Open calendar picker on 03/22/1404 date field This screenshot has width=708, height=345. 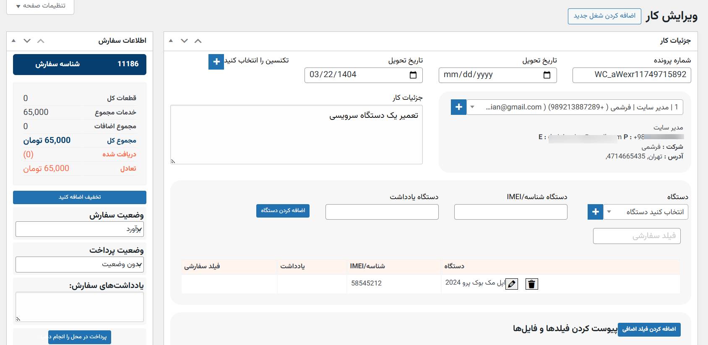tap(413, 75)
